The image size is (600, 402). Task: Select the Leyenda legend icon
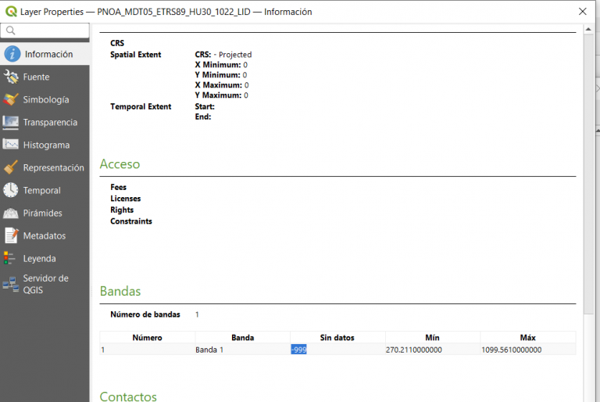click(x=9, y=258)
